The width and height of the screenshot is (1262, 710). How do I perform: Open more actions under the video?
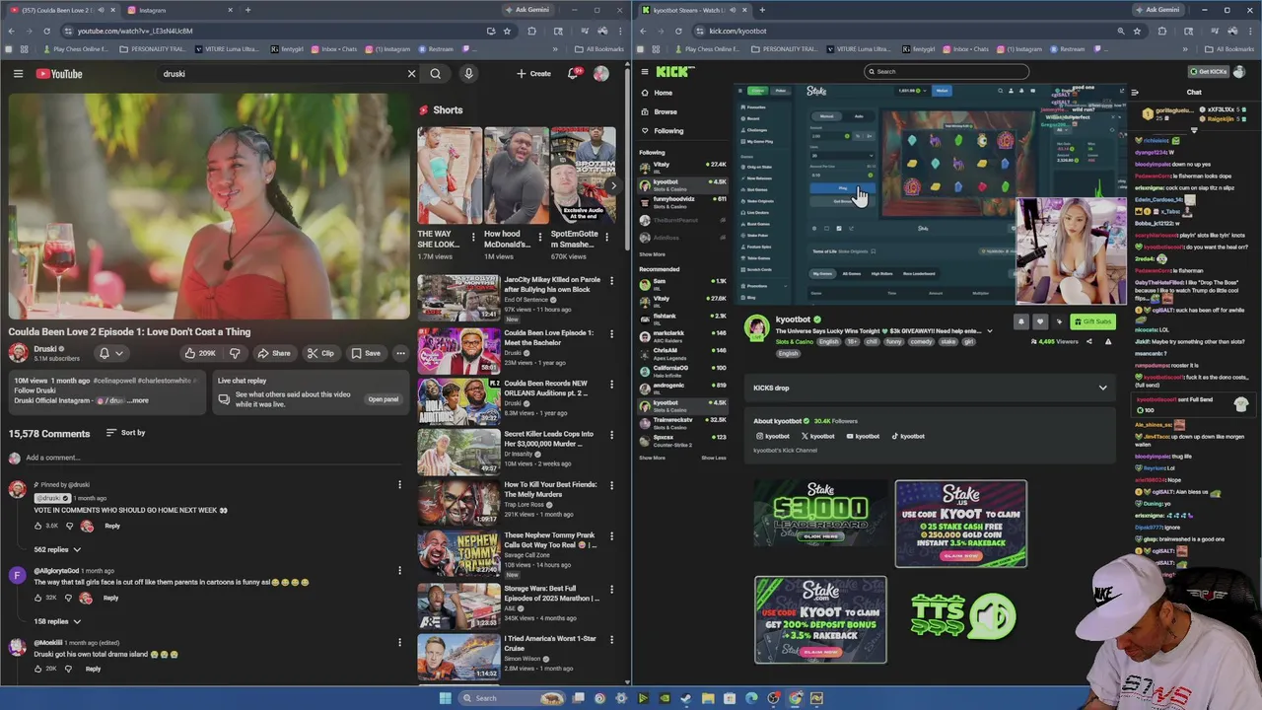click(400, 353)
